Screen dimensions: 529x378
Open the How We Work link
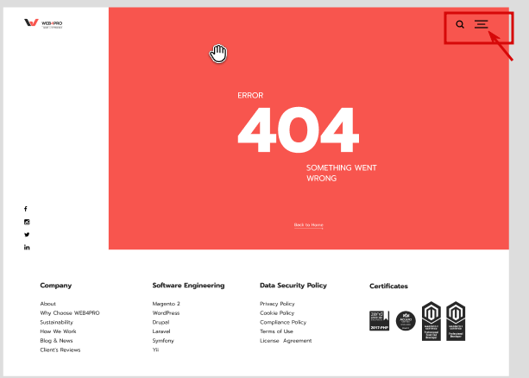58,331
